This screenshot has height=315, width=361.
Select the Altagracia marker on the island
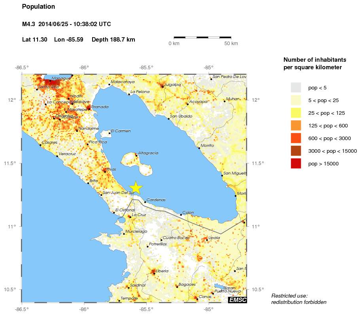137,155
